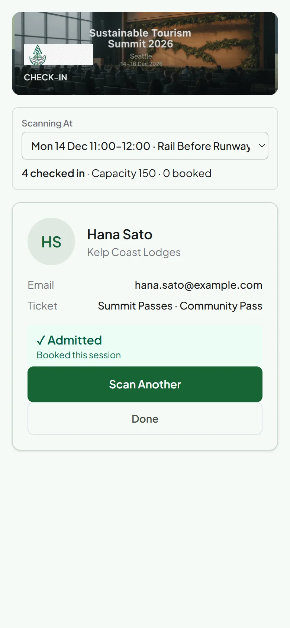
Task: Click the 4 checked in count
Action: 53,173
